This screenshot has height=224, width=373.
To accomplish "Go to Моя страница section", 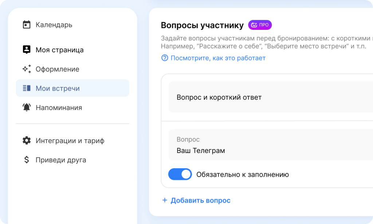I will [x=59, y=50].
